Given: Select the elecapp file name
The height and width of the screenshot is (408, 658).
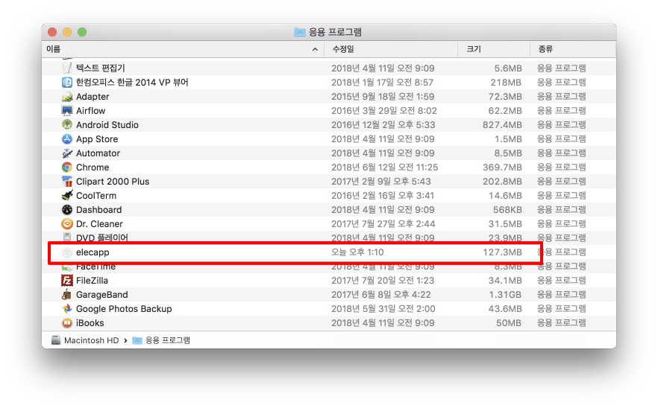Looking at the screenshot, I should click(x=93, y=252).
